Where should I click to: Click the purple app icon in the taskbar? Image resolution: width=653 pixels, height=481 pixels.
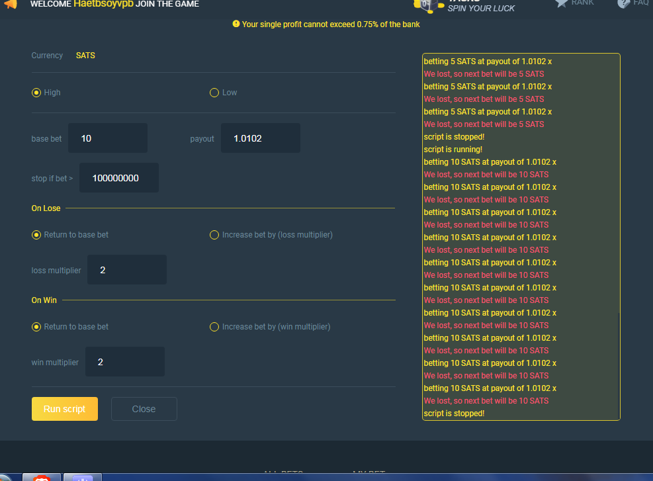point(83,478)
